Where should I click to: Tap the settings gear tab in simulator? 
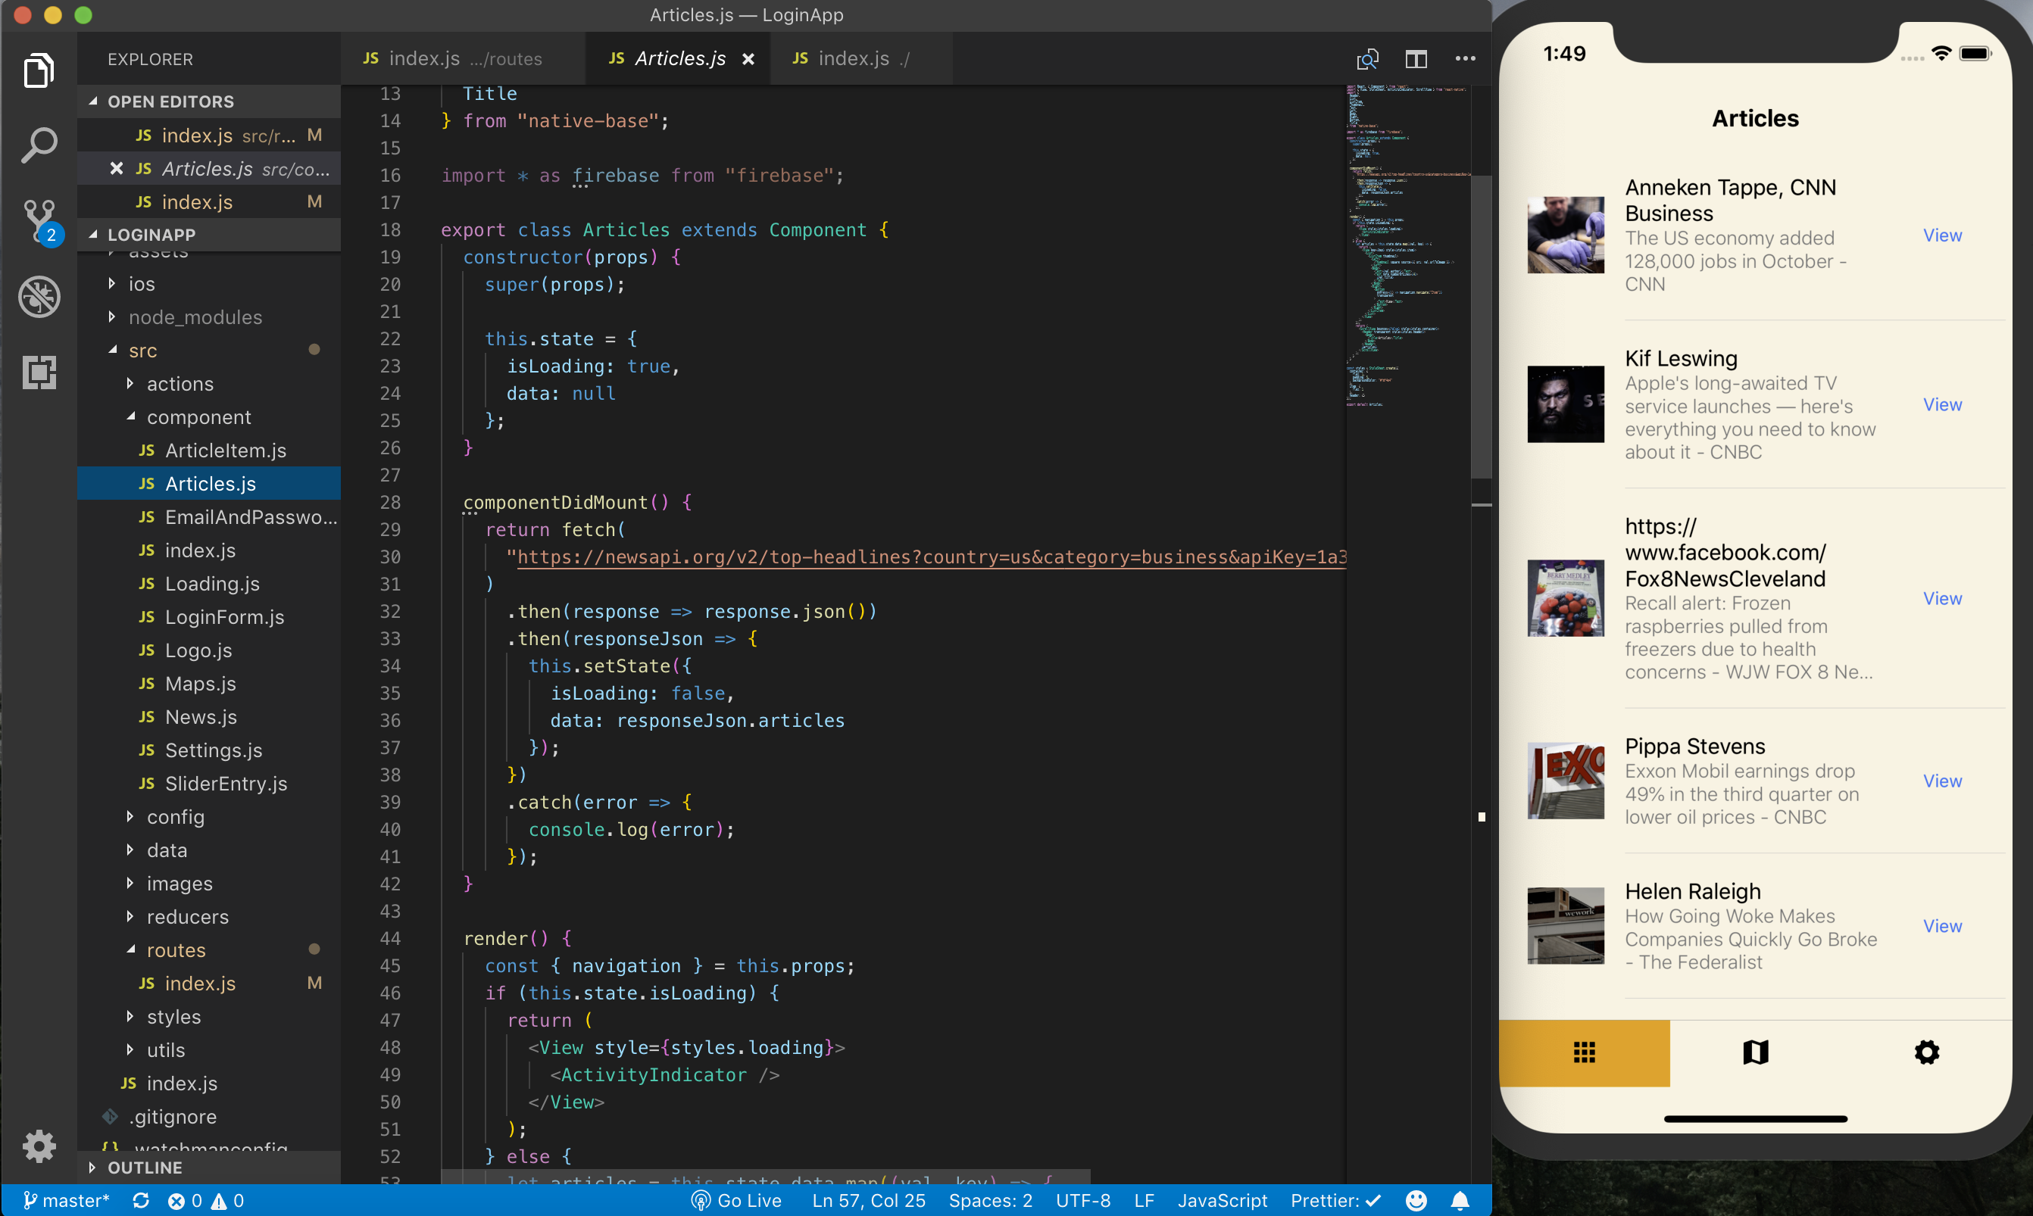coord(1926,1052)
